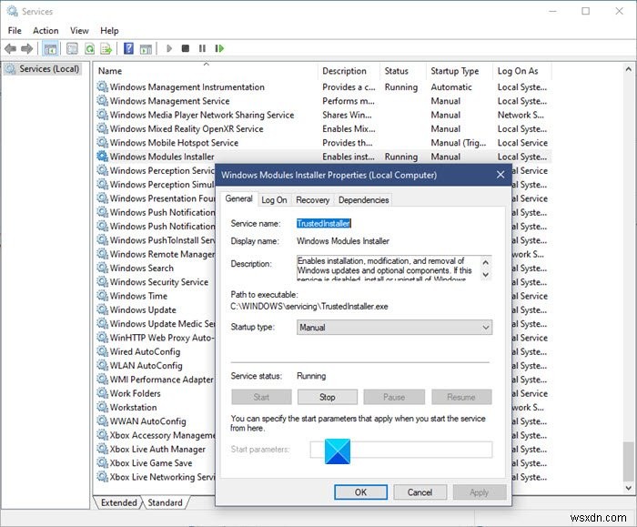The height and width of the screenshot is (527, 637).
Task: Click the OK button
Action: 360,492
